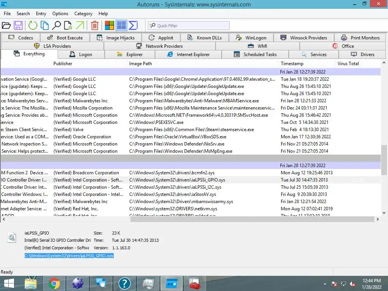Switch to the Services tab
Viewport: 388px width, 291px height.
pyautogui.click(x=314, y=55)
